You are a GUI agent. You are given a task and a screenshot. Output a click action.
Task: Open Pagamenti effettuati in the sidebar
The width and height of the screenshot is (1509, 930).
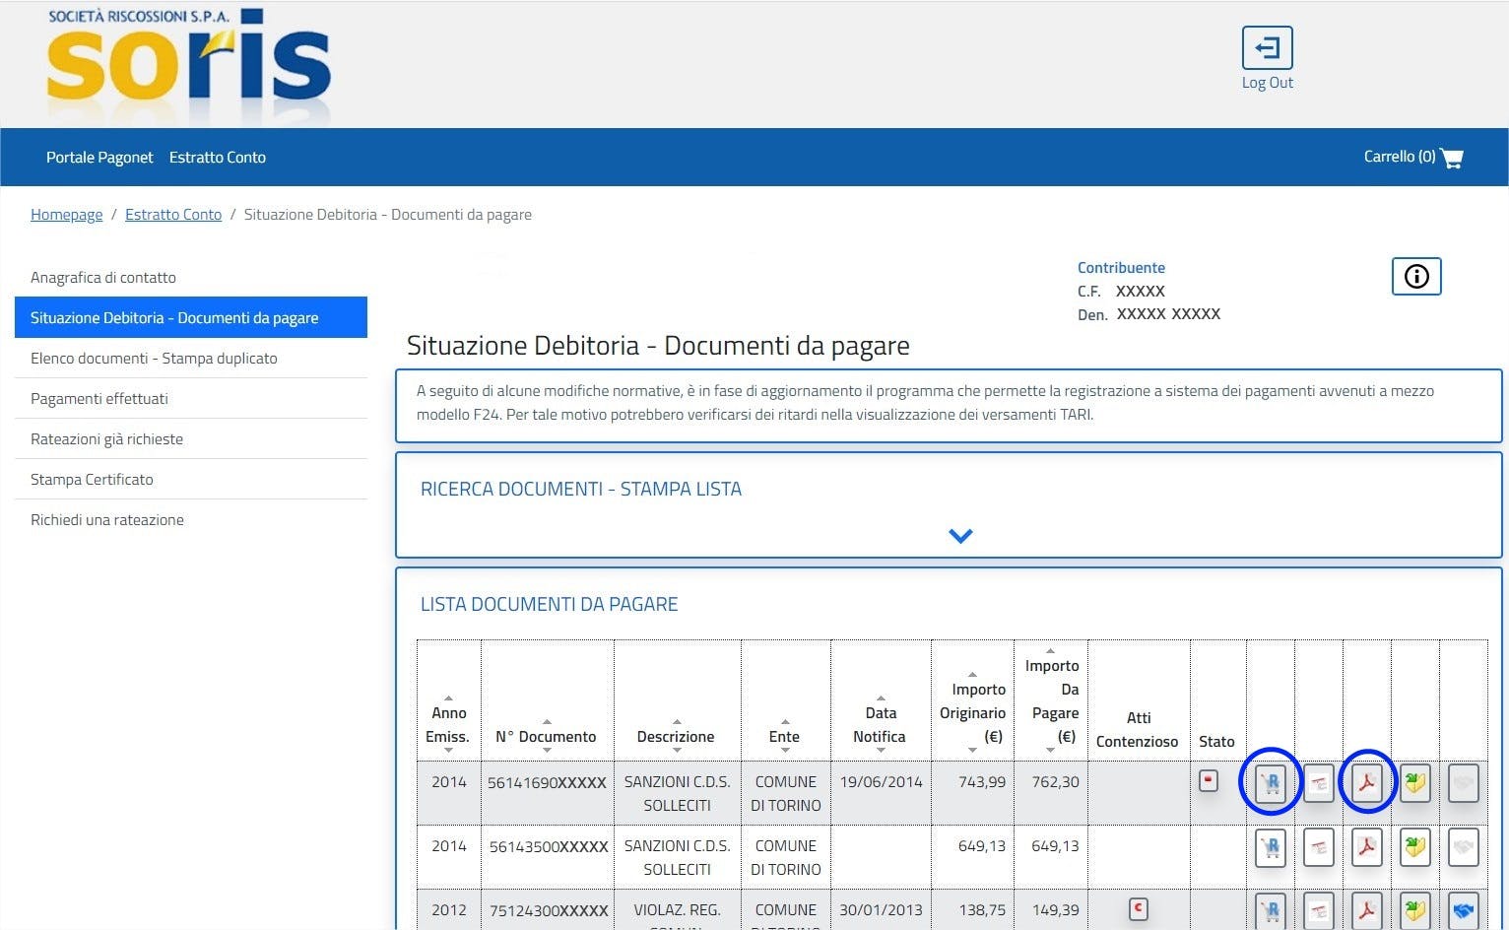99,398
